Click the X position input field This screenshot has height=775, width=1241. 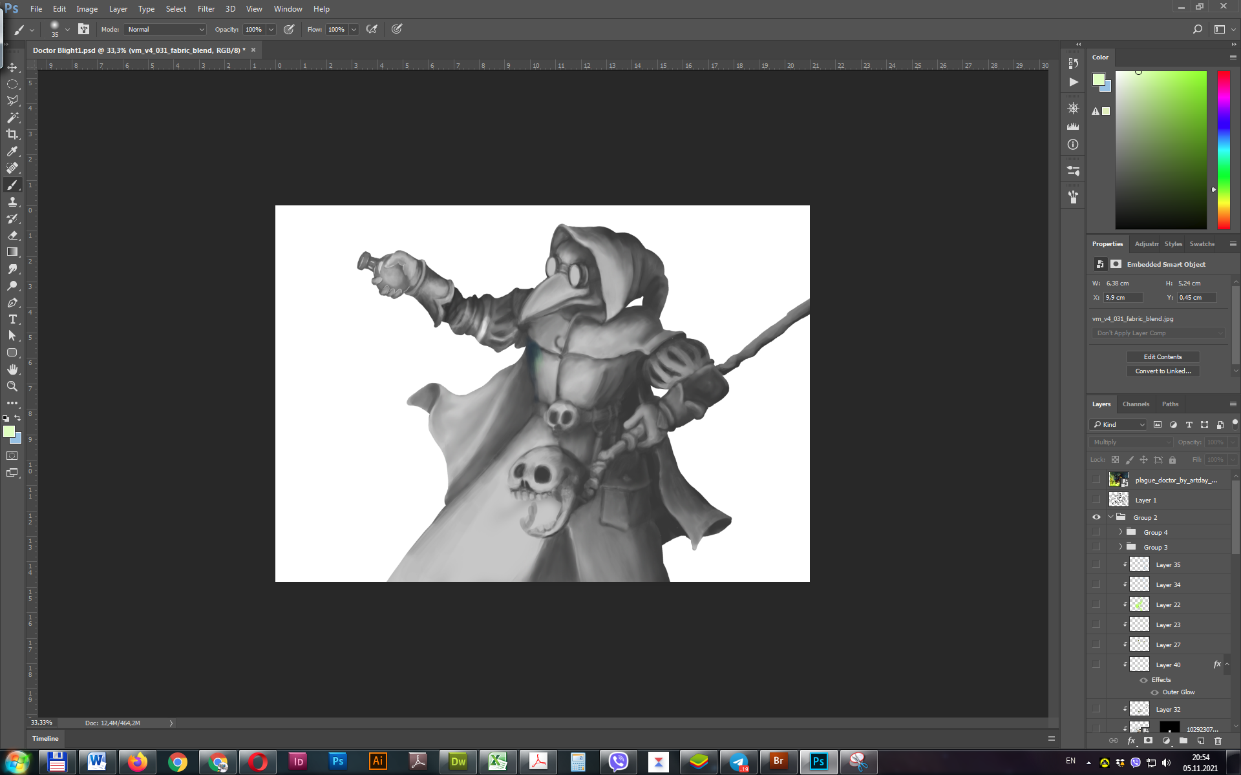1123,298
